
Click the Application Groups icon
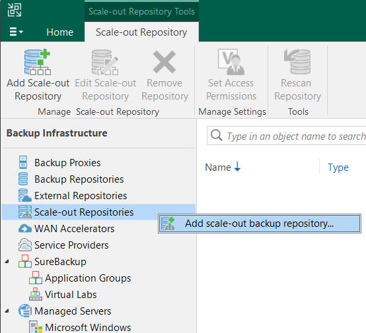[x=36, y=278]
